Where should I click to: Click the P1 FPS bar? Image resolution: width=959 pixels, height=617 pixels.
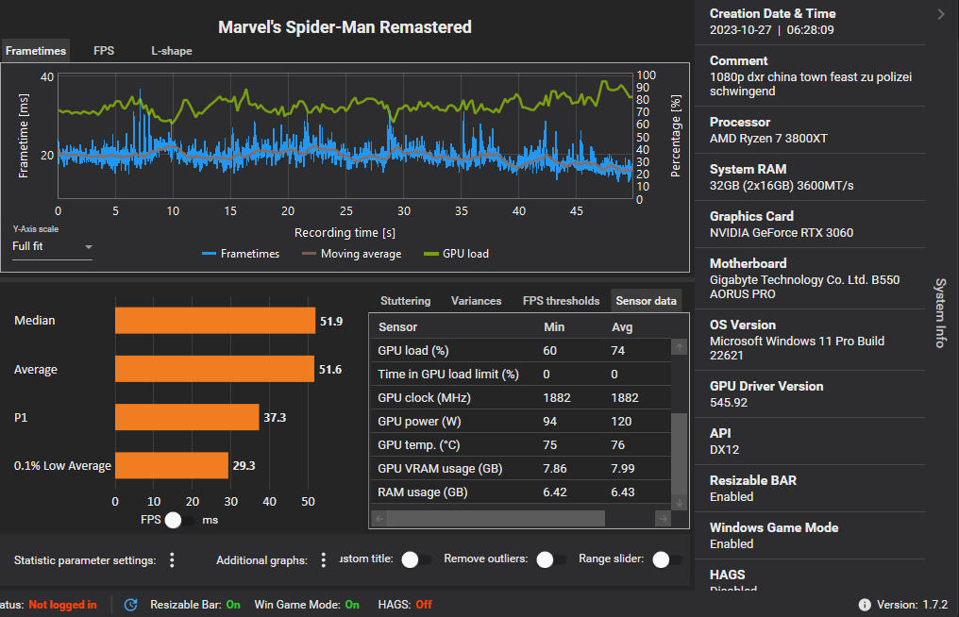pyautogui.click(x=187, y=417)
